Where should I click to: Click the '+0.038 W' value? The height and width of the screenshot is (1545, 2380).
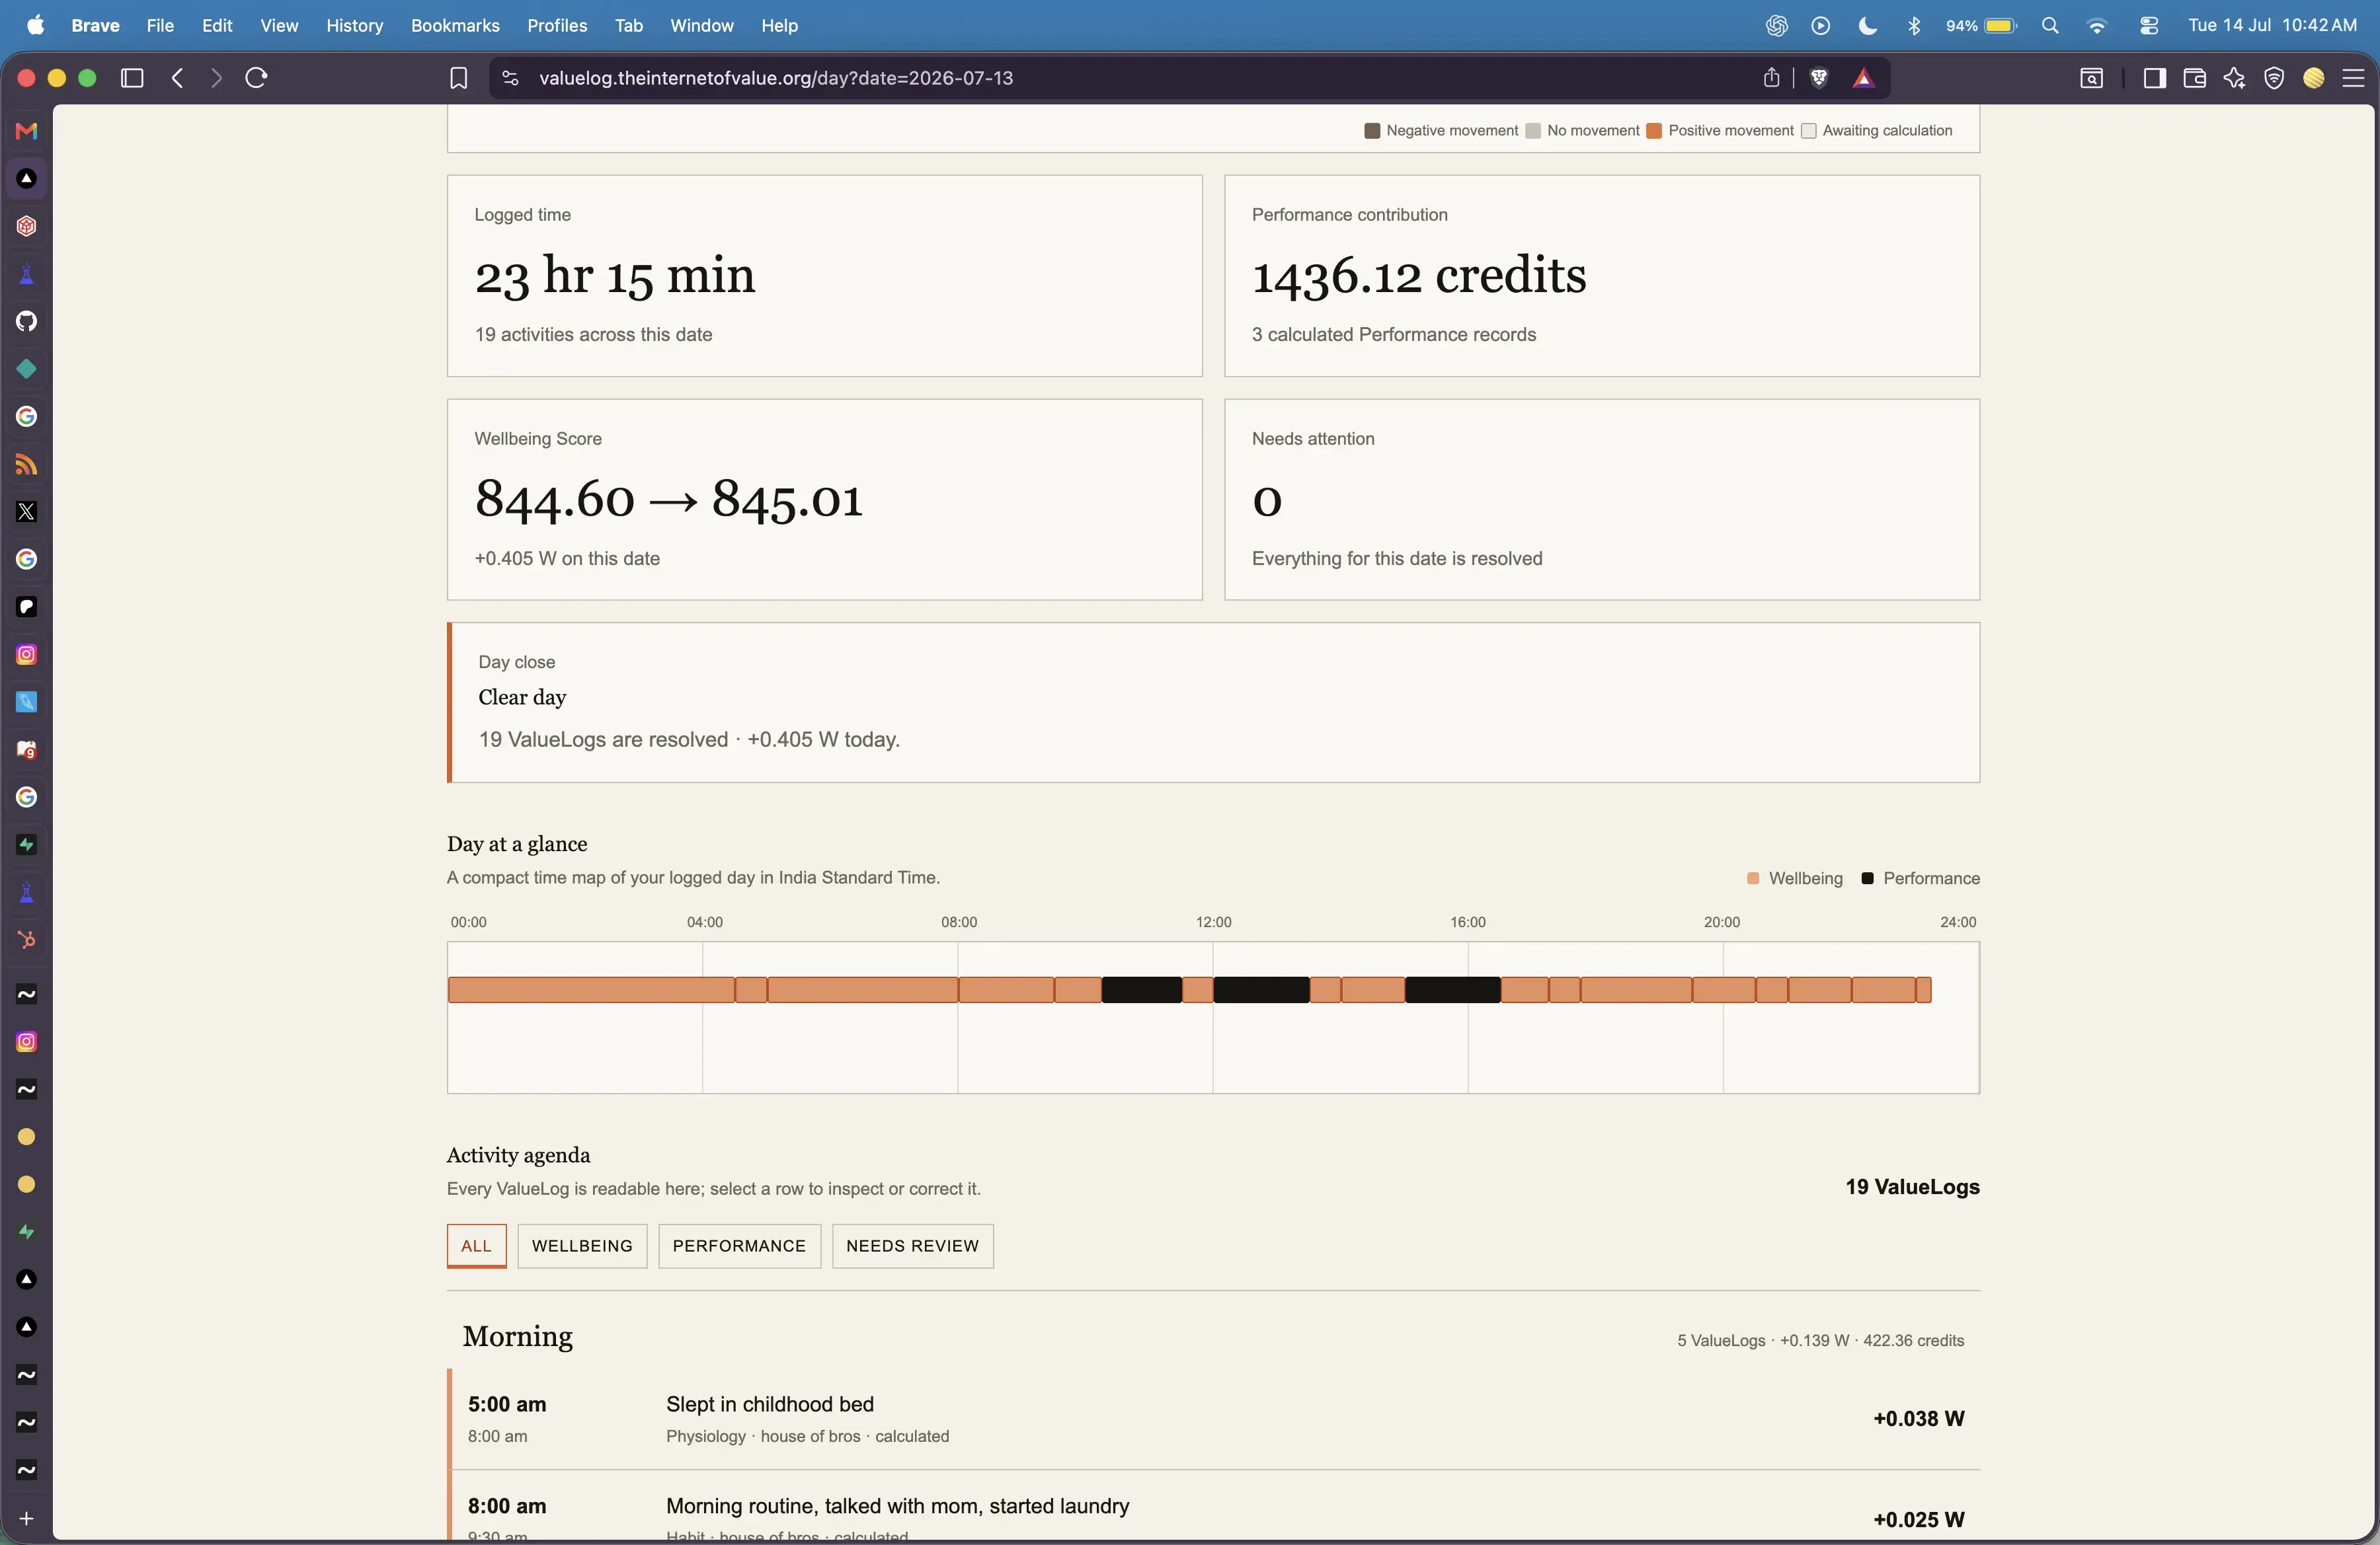coord(1918,1419)
